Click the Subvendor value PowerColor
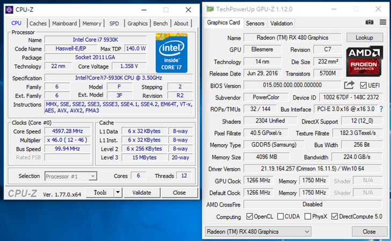The image size is (391, 241). coord(266,97)
